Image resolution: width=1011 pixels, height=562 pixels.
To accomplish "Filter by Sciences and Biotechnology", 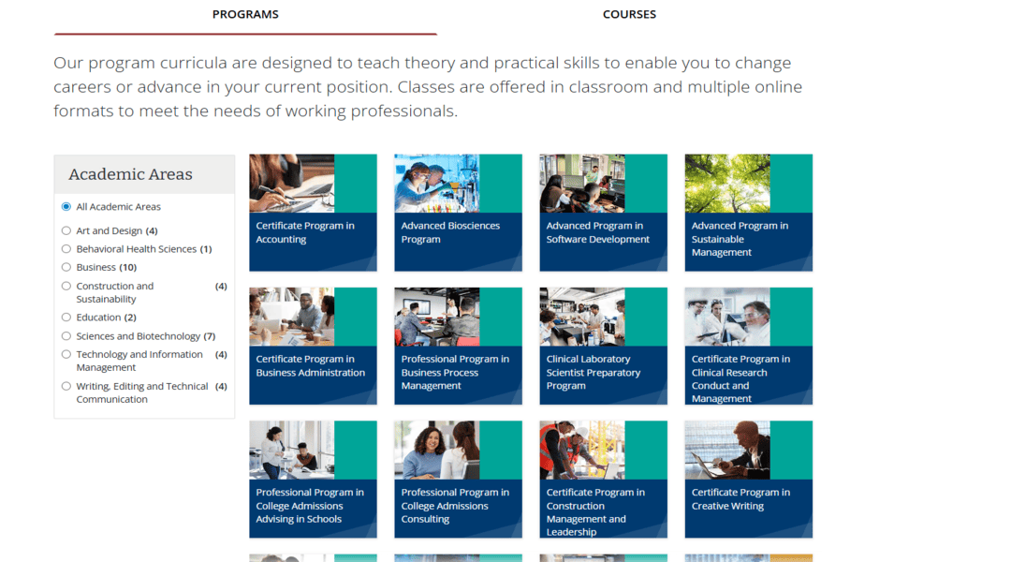I will [66, 336].
